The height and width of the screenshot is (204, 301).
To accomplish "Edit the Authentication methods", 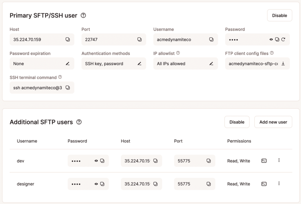I will coord(140,64).
